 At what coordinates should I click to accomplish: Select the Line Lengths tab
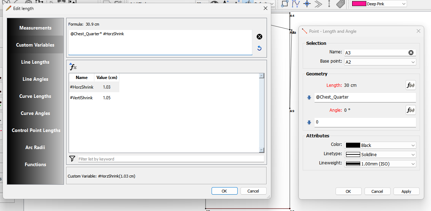35,62
